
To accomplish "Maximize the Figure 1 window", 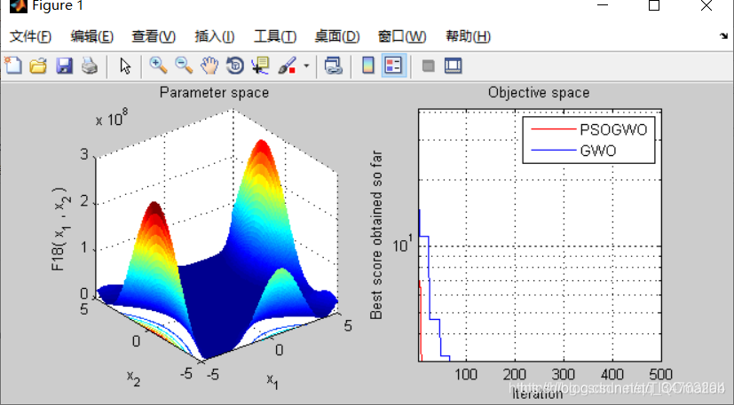I will coord(654,5).
